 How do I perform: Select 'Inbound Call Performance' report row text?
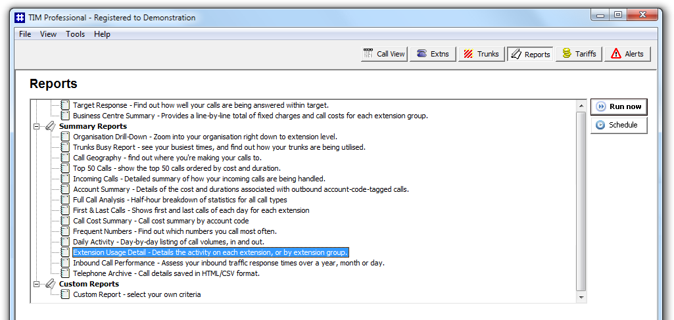[229, 263]
